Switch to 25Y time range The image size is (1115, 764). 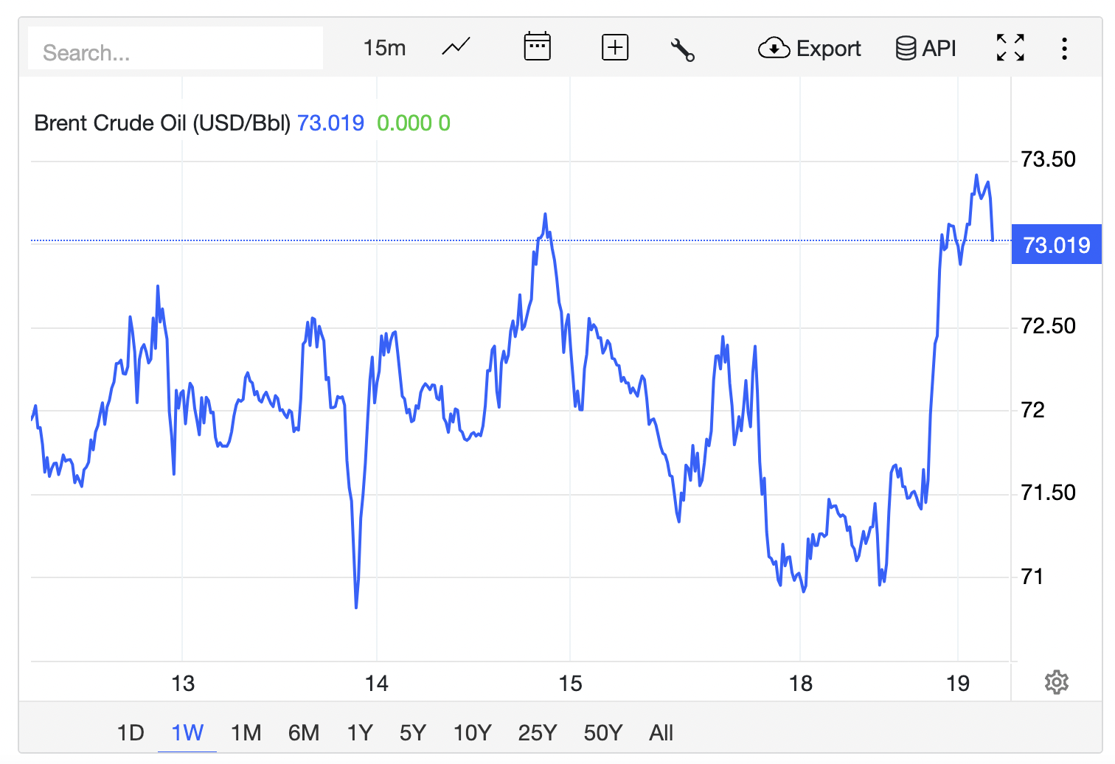pos(538,733)
